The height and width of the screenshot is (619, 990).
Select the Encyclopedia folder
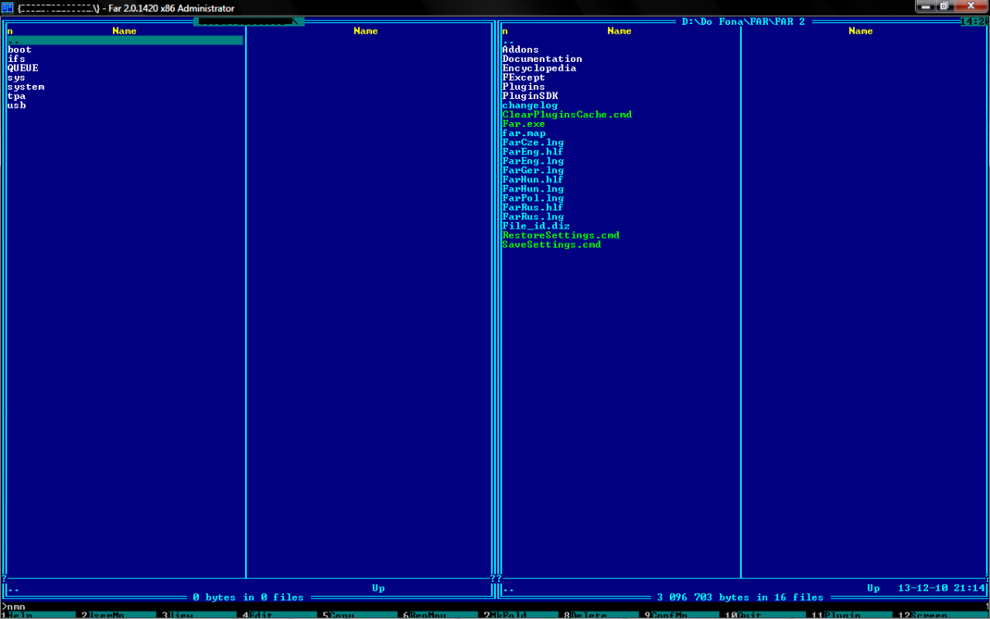pos(540,68)
